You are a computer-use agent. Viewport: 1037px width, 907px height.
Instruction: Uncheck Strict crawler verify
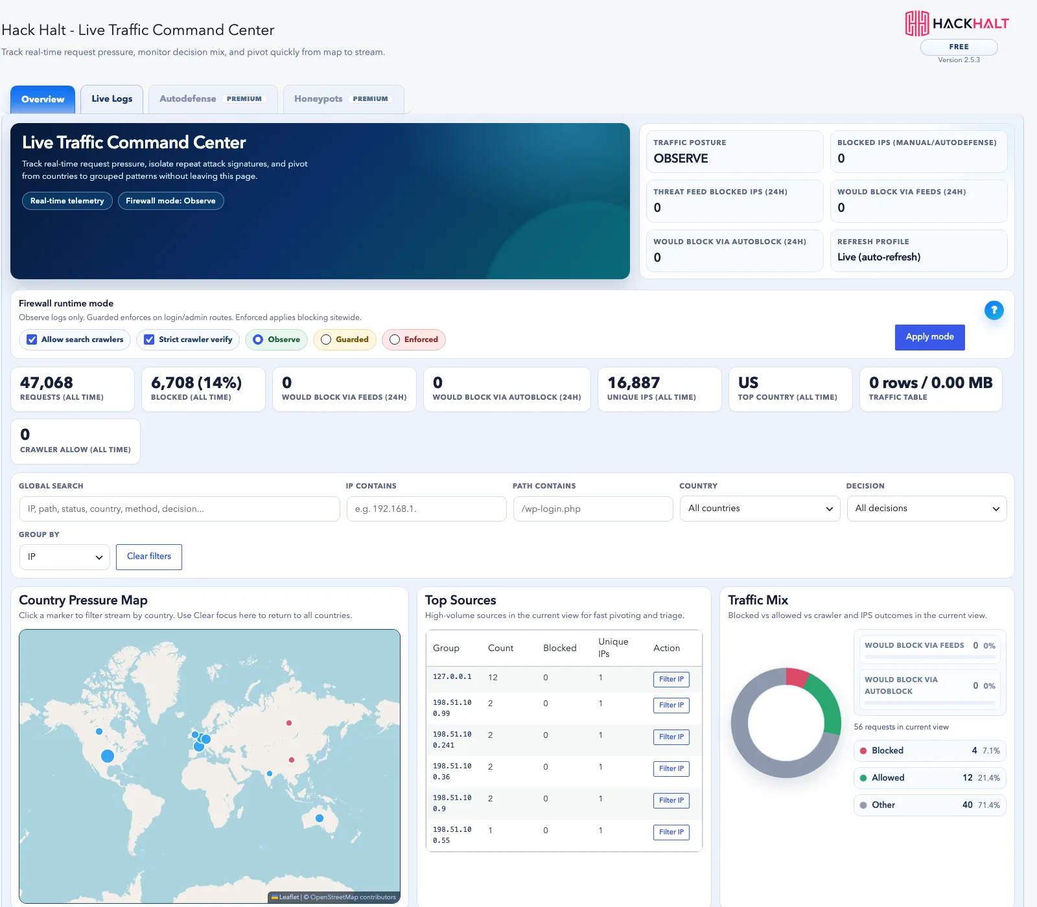(x=149, y=339)
